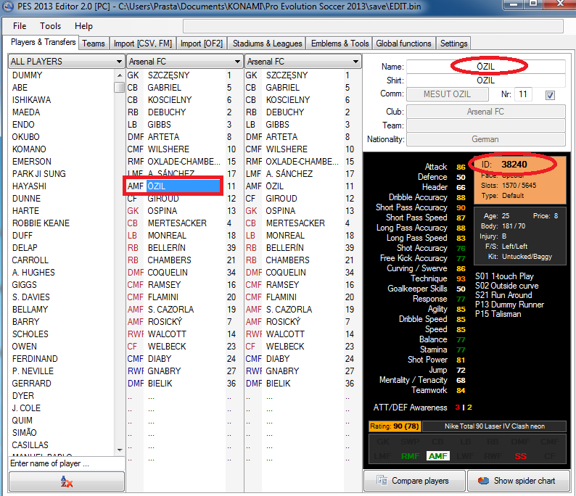This screenshot has height=496, width=576.
Task: Click S01 1-touch Play skill entry
Action: pos(504,276)
